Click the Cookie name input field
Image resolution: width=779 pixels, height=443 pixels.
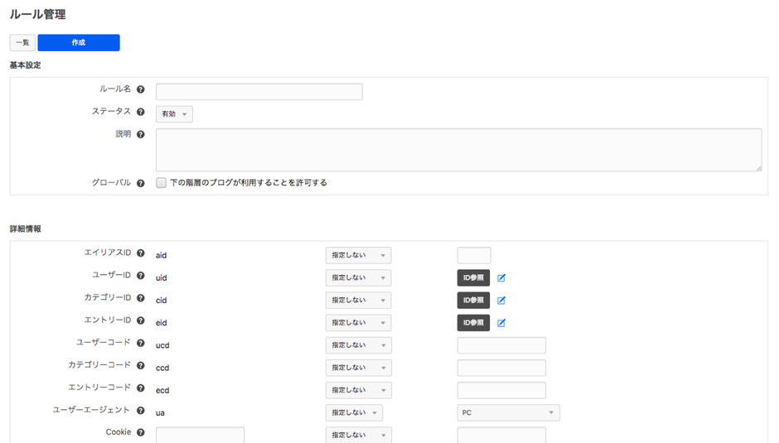click(x=200, y=435)
